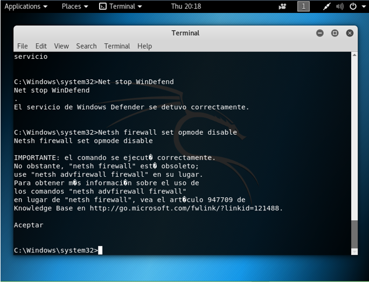Open the File menu

click(x=23, y=46)
